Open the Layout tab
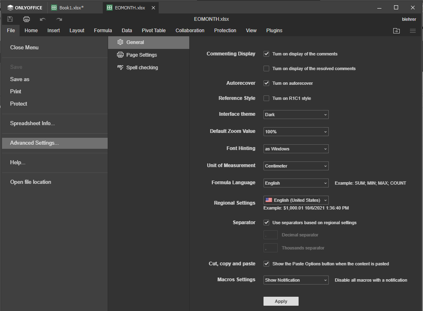 (x=77, y=31)
